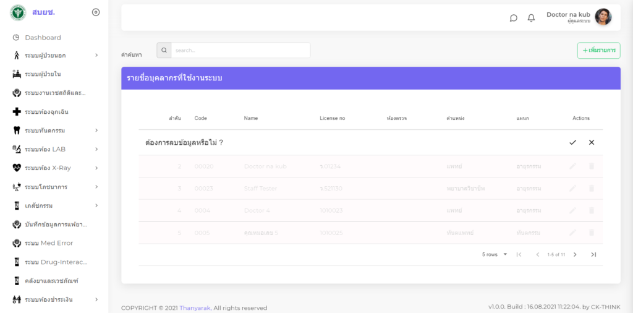Cancel deletion with the X icon
The width and height of the screenshot is (633, 313).
(x=592, y=142)
